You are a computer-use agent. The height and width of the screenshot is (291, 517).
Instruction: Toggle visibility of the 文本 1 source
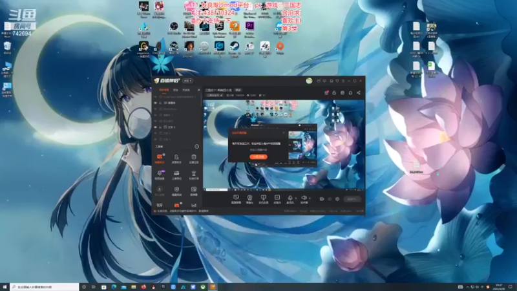click(155, 139)
